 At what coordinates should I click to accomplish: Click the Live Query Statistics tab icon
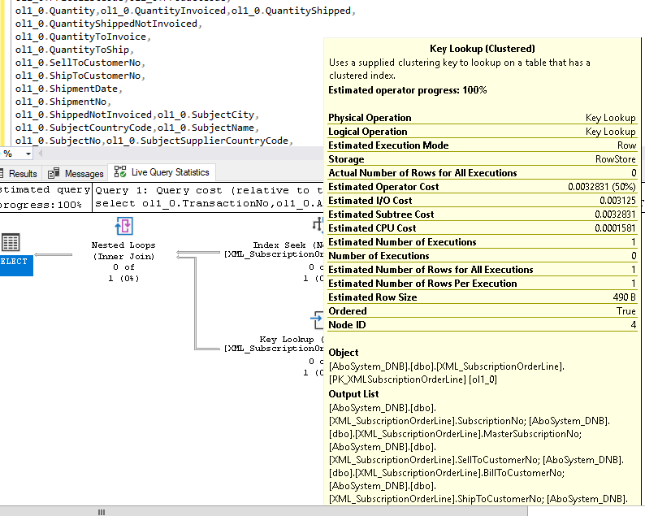click(120, 171)
